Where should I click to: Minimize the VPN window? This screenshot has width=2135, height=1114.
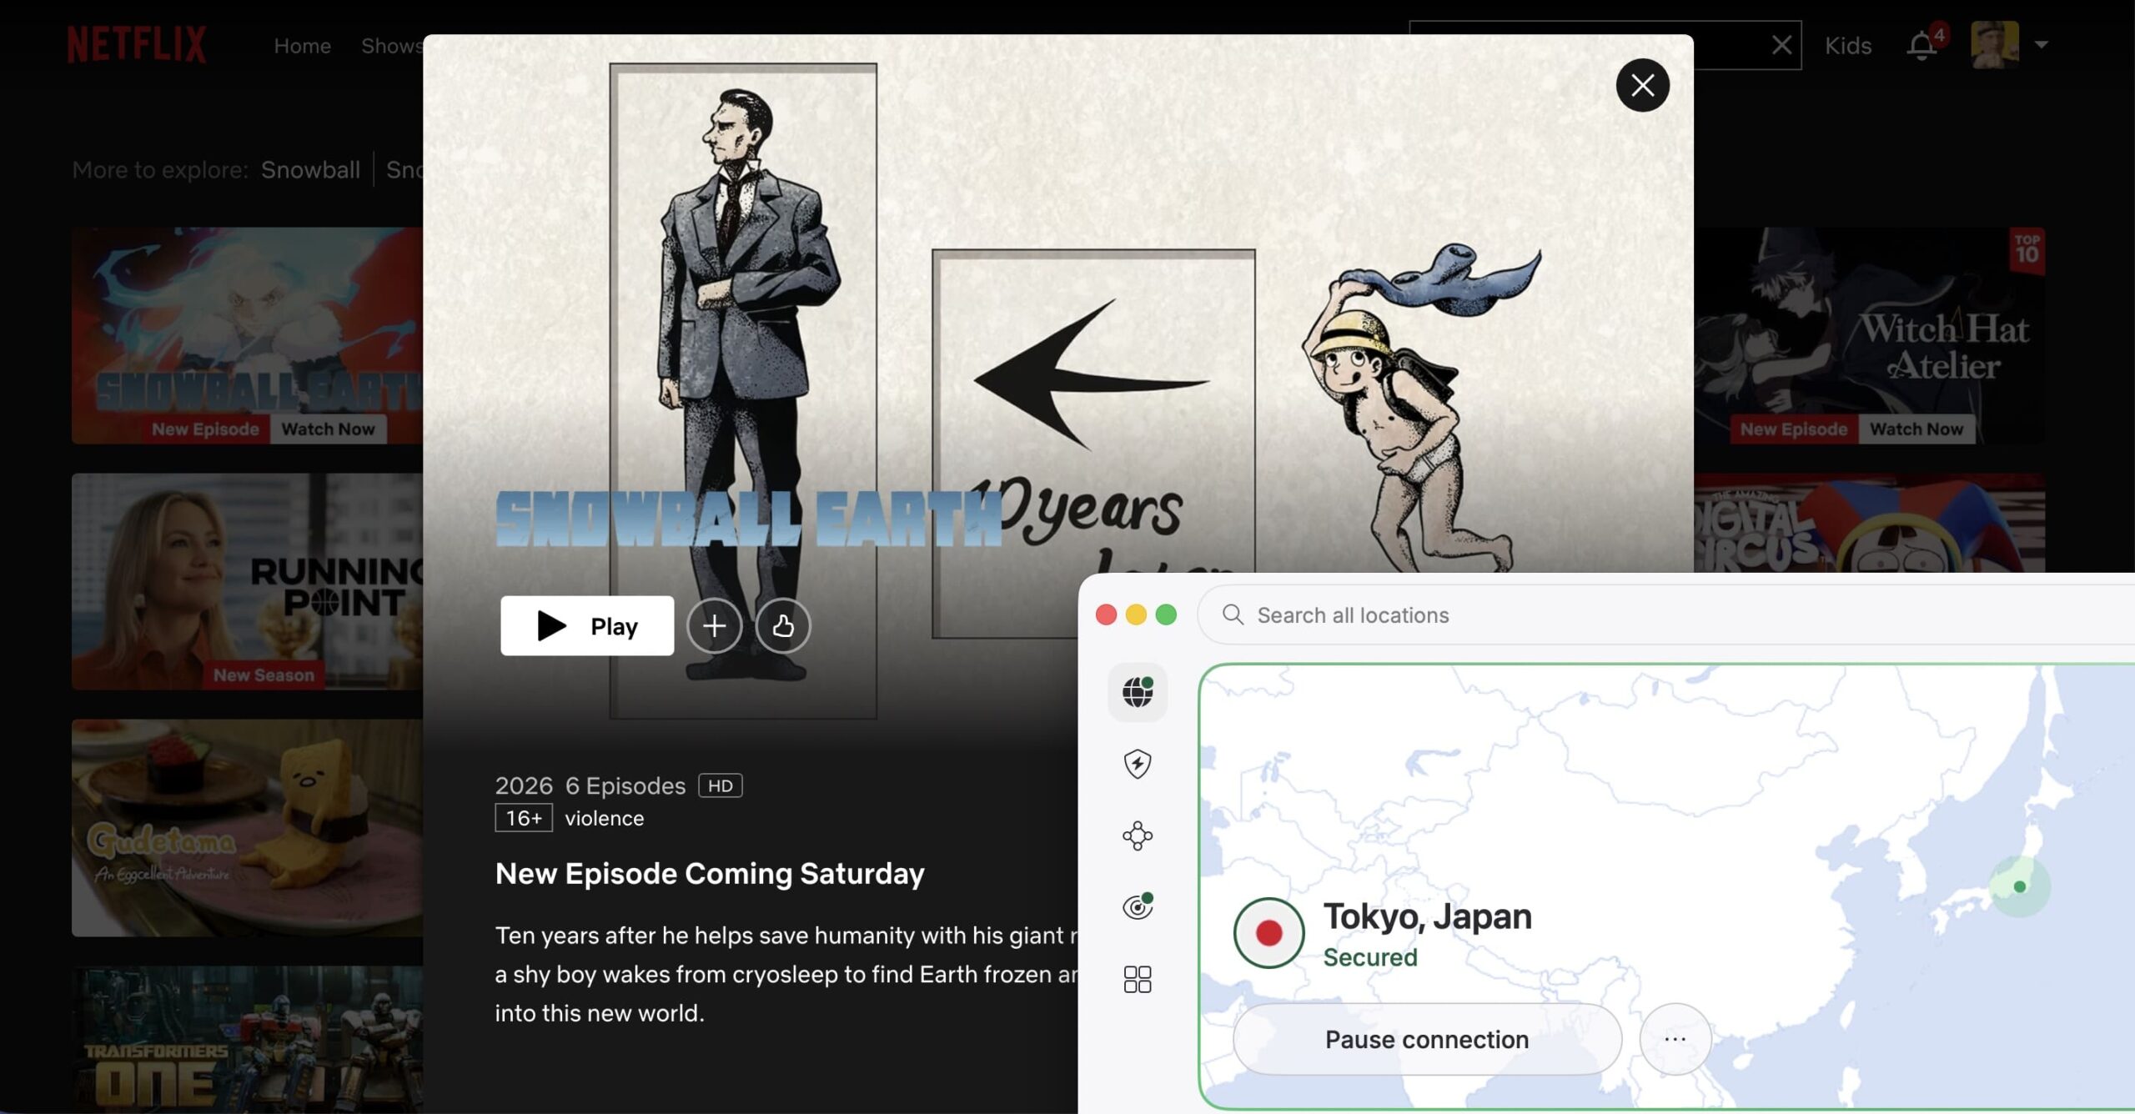pyautogui.click(x=1136, y=615)
